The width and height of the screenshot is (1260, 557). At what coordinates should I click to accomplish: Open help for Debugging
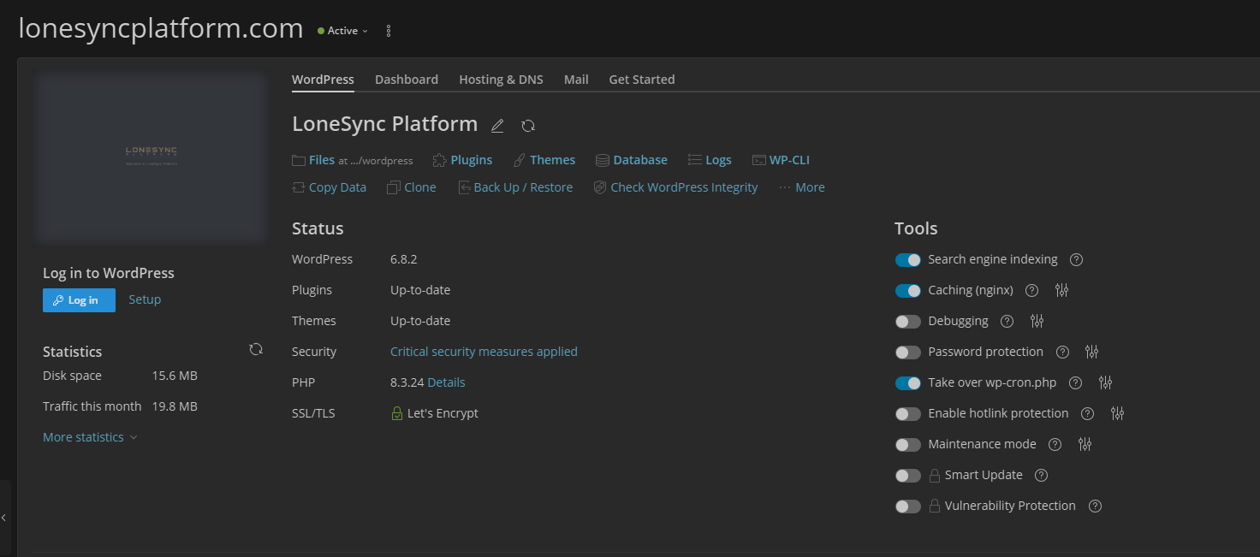click(x=1007, y=321)
